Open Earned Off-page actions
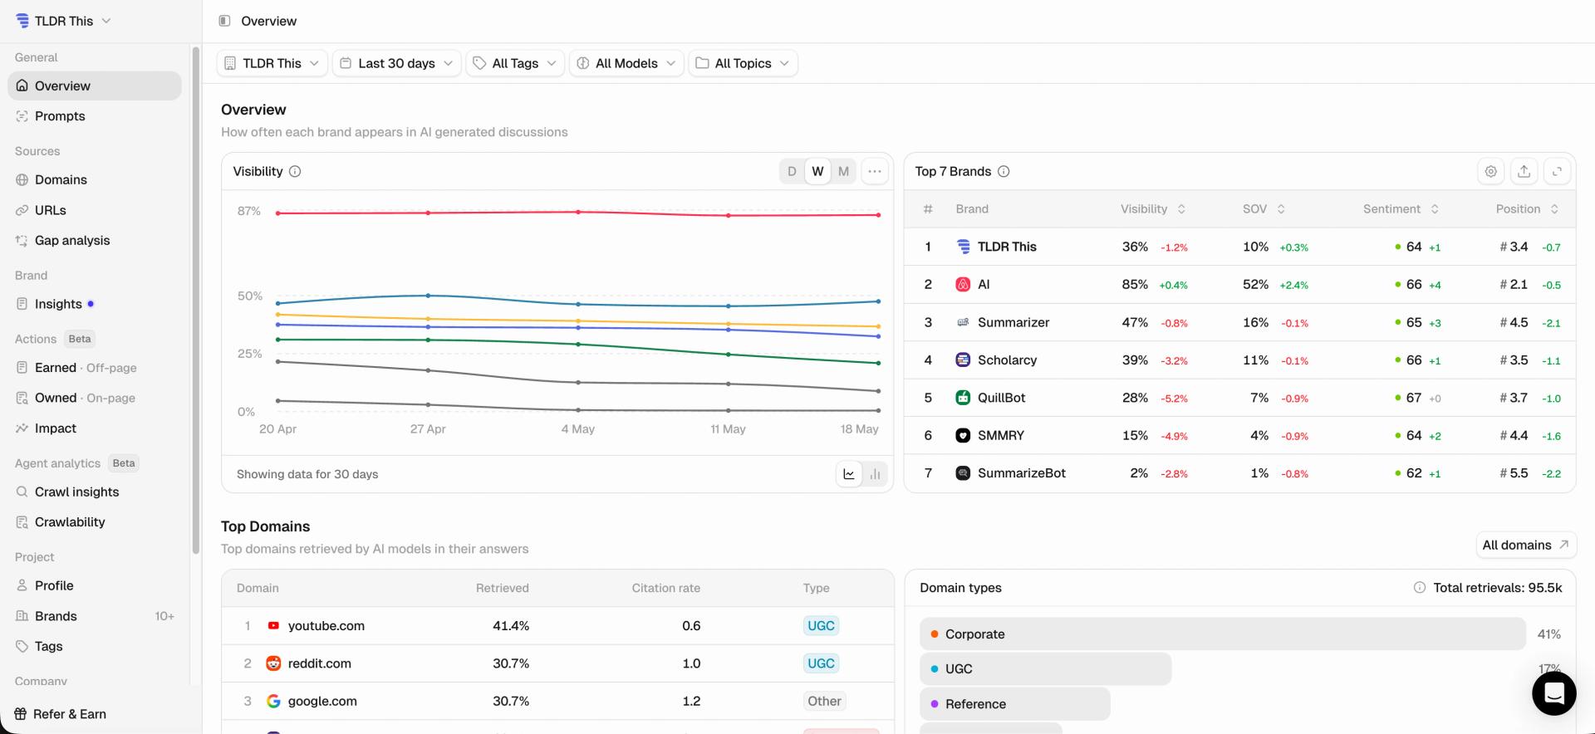1595x734 pixels. [x=95, y=367]
